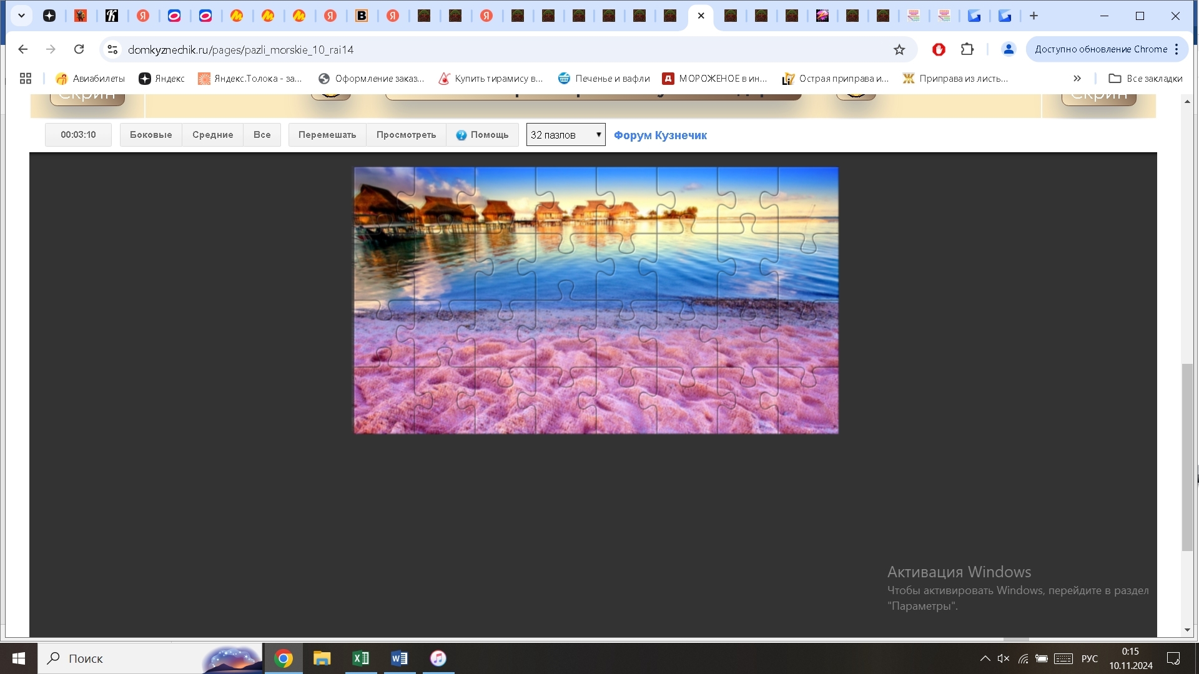Open the tab search dropdown arrow
Viewport: 1199px width, 674px height.
coord(21,16)
